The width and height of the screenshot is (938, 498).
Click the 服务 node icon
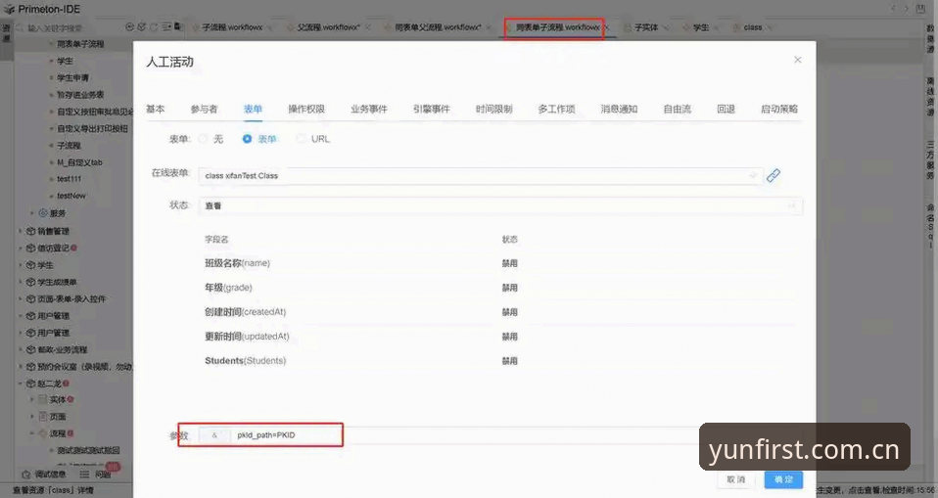click(x=43, y=213)
